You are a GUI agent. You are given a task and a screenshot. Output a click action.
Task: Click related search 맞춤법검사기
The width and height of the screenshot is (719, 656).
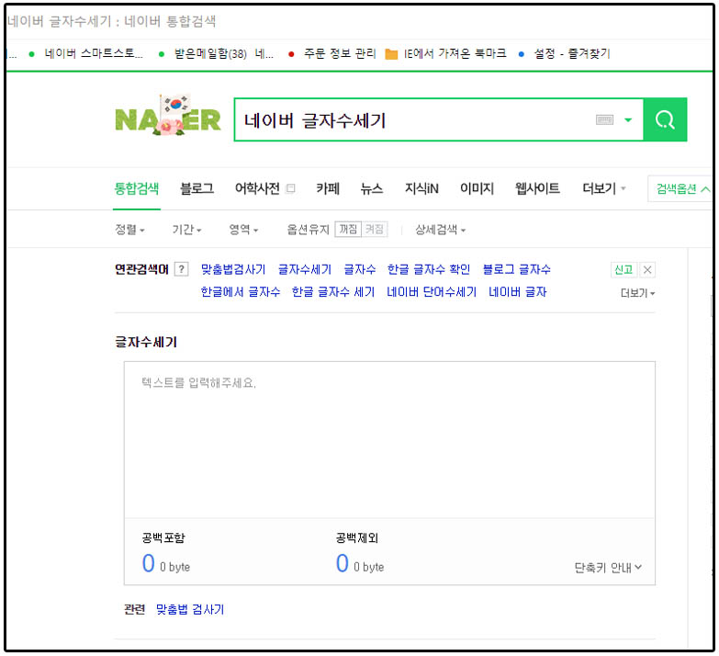click(233, 269)
